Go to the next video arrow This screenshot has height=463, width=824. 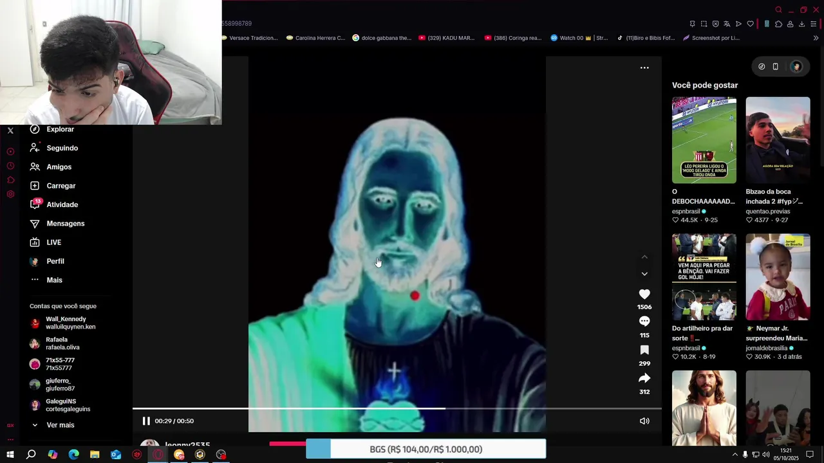click(x=644, y=274)
